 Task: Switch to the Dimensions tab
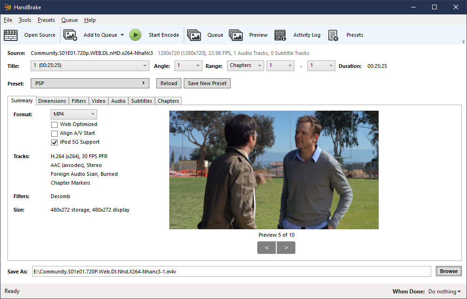(52, 101)
